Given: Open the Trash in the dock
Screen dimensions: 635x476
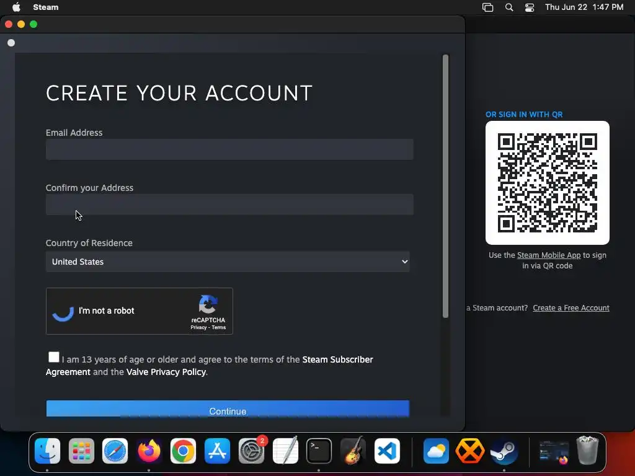Looking at the screenshot, I should click(587, 451).
